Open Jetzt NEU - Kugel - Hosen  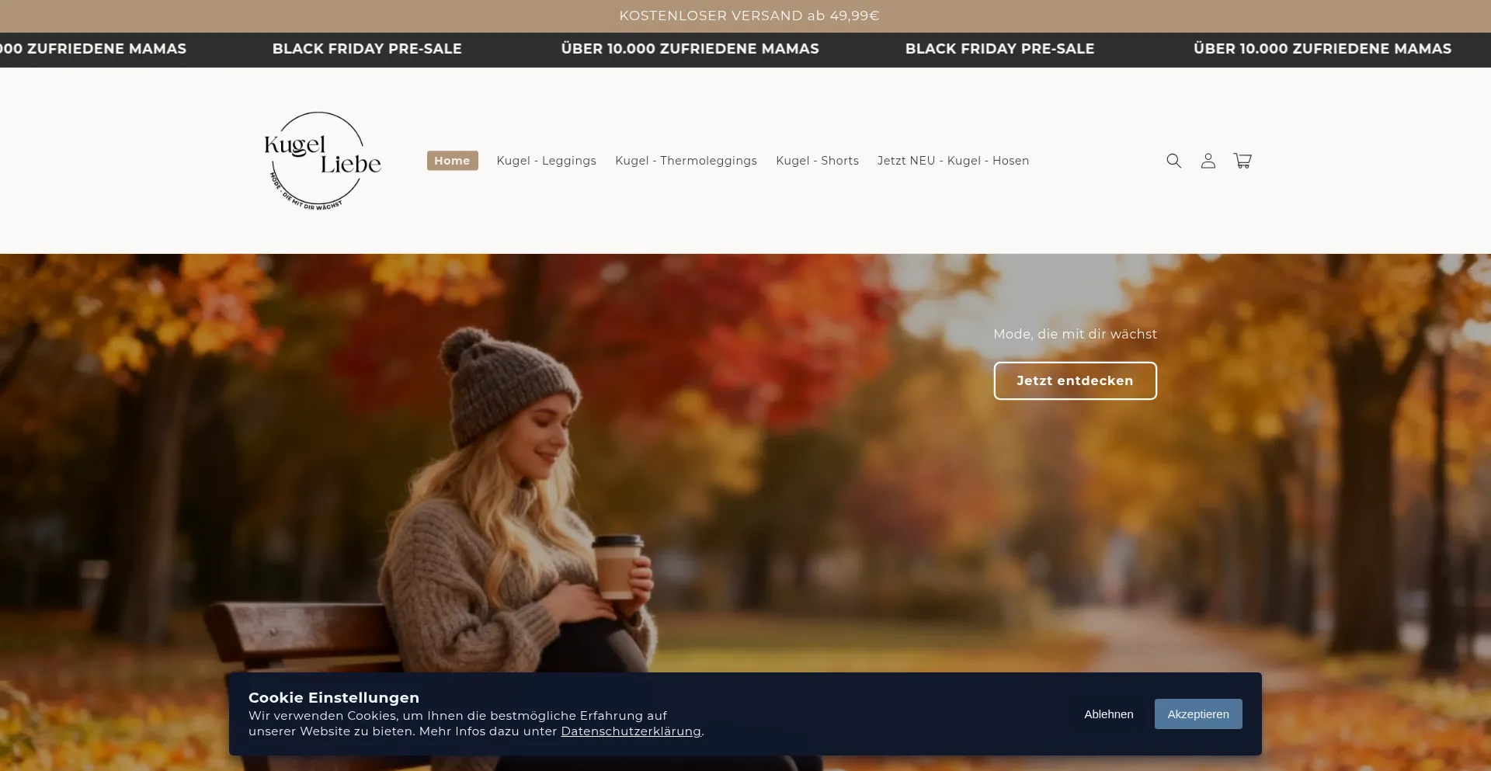pos(953,161)
